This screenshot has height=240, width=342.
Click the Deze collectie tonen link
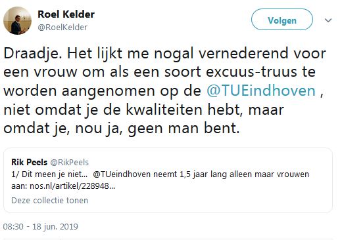point(49,201)
